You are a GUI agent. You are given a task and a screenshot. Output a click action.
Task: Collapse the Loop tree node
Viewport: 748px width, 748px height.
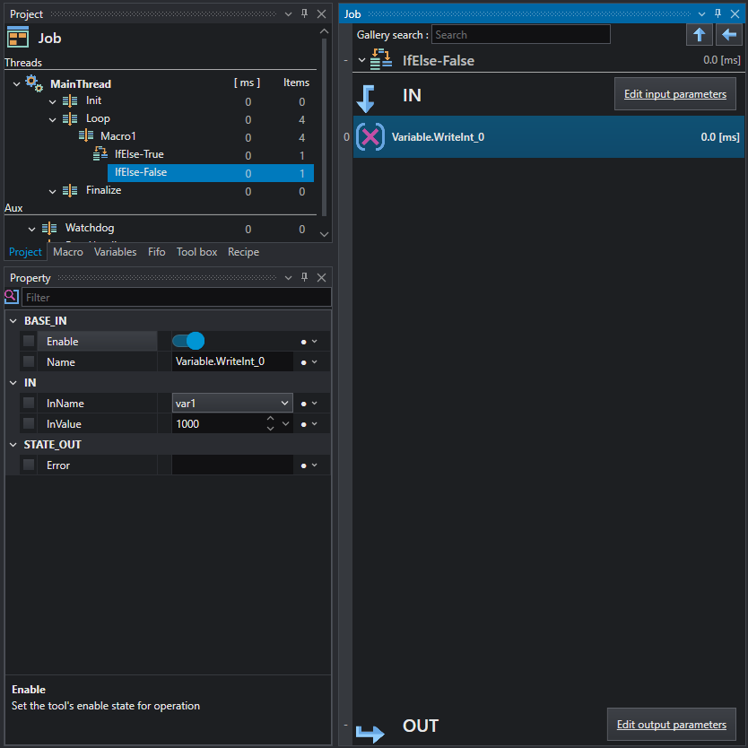(53, 119)
